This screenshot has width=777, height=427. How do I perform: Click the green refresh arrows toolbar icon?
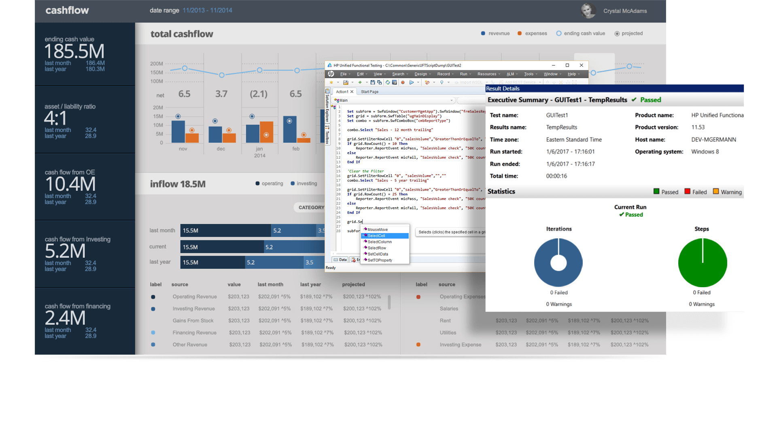(388, 82)
